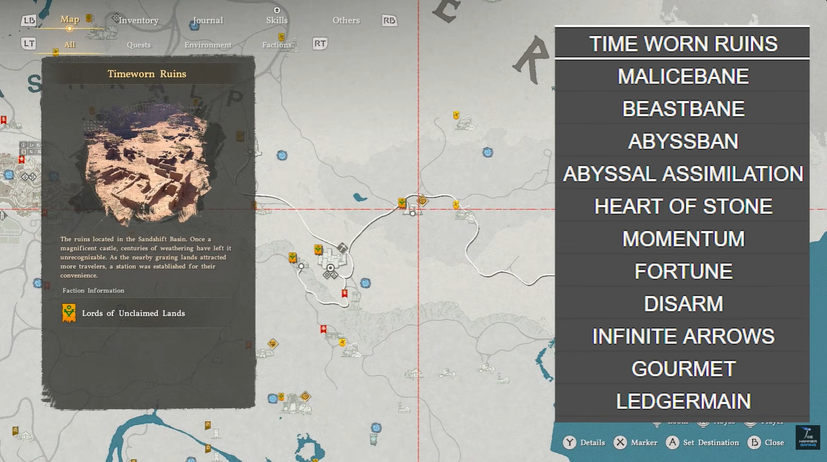The image size is (827, 462).
Task: Show the Quests map filter
Action: (x=139, y=45)
